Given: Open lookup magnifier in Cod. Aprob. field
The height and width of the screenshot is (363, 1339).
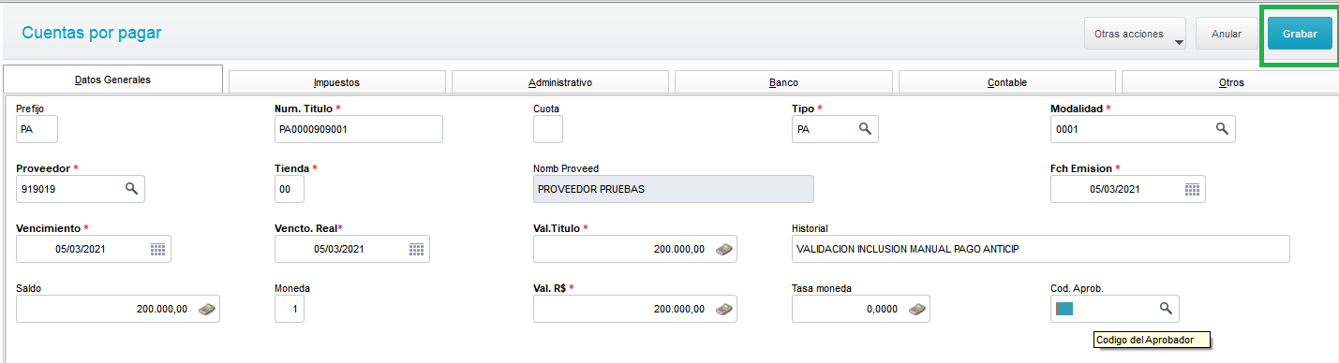Looking at the screenshot, I should coord(1166,308).
